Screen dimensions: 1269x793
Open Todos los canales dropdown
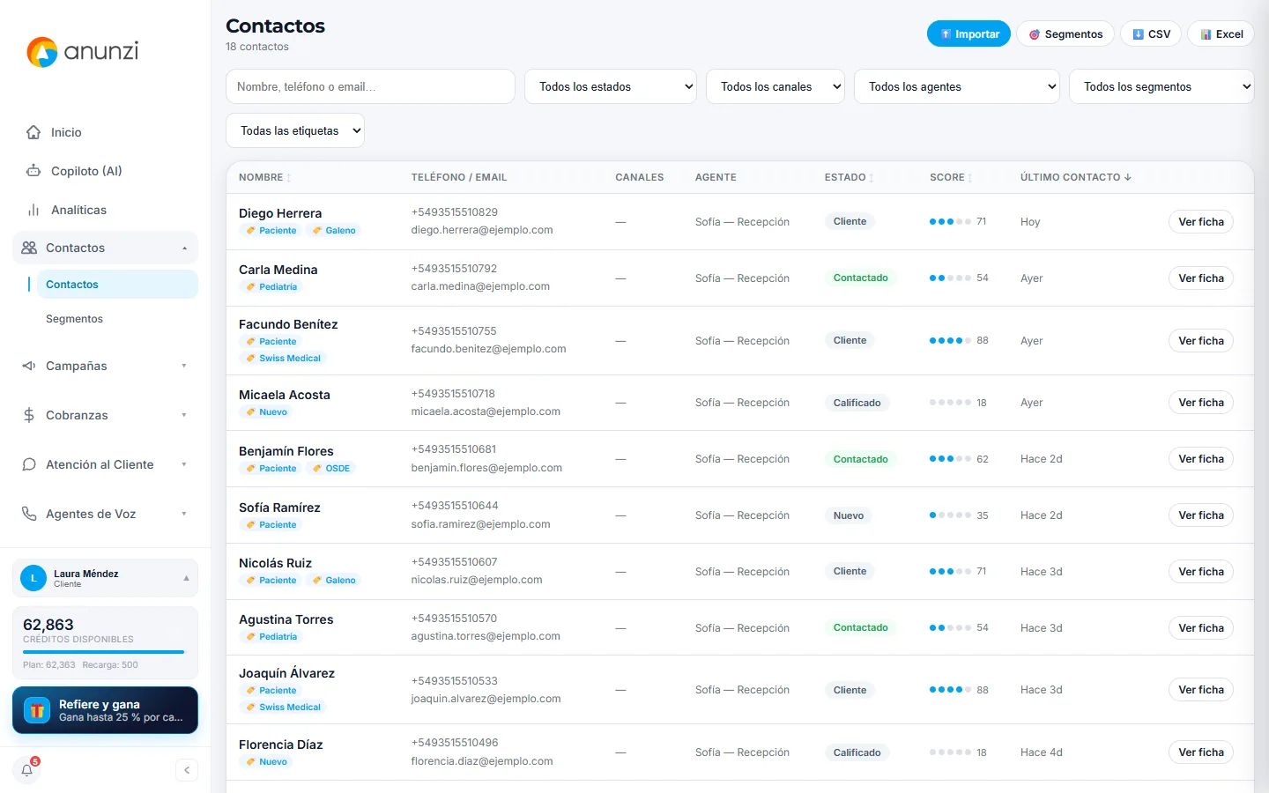(x=775, y=86)
